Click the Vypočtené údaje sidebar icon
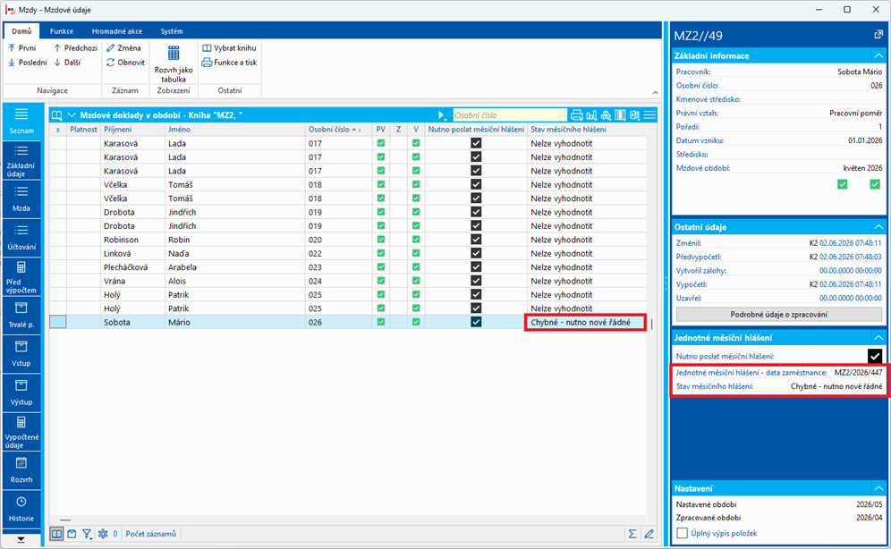 pyautogui.click(x=21, y=432)
